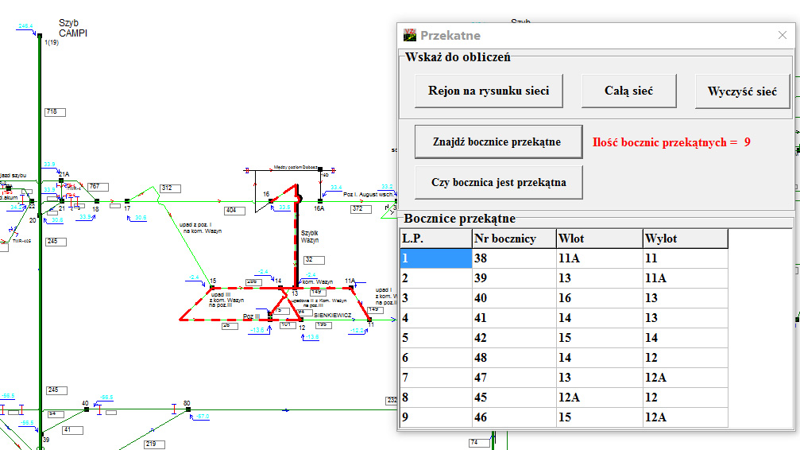Click node 15 on the network diagram
The width and height of the screenshot is (800, 450).
212,288
